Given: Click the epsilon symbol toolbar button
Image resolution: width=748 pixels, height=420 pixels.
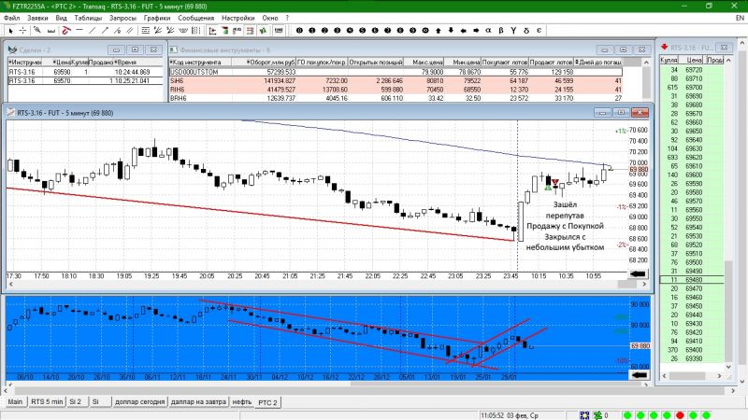Looking at the screenshot, I should [x=539, y=30].
